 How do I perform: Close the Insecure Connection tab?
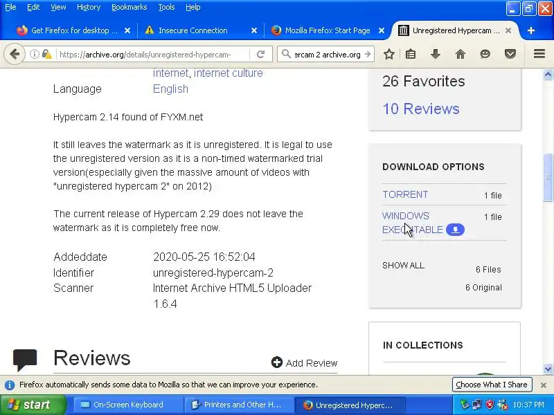coord(254,30)
